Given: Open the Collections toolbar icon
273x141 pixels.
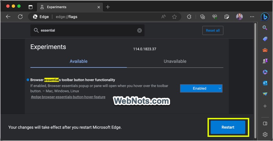Looking at the screenshot, I should coord(202,17).
